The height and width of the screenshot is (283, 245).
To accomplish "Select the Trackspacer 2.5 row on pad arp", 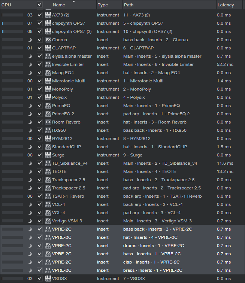I will 122,188.
